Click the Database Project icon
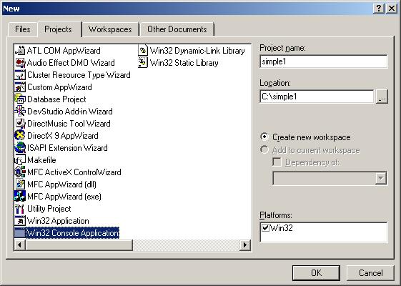 pos(20,99)
